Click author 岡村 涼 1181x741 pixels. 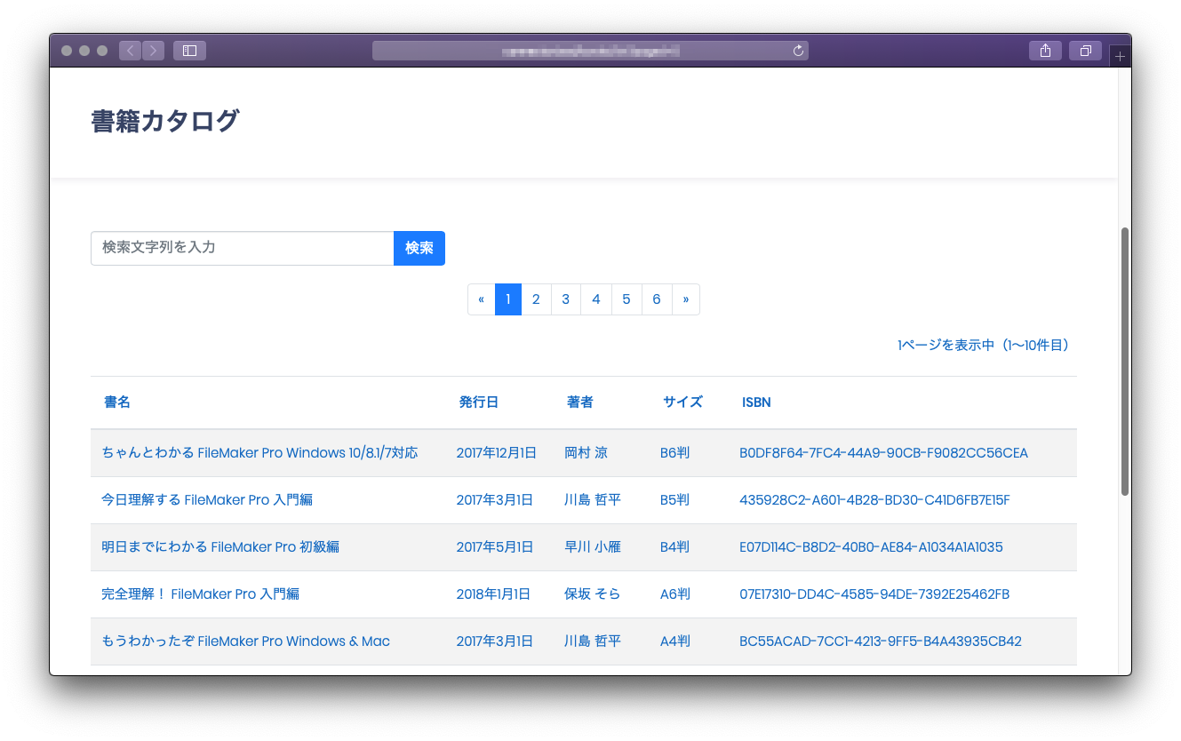pyautogui.click(x=587, y=453)
